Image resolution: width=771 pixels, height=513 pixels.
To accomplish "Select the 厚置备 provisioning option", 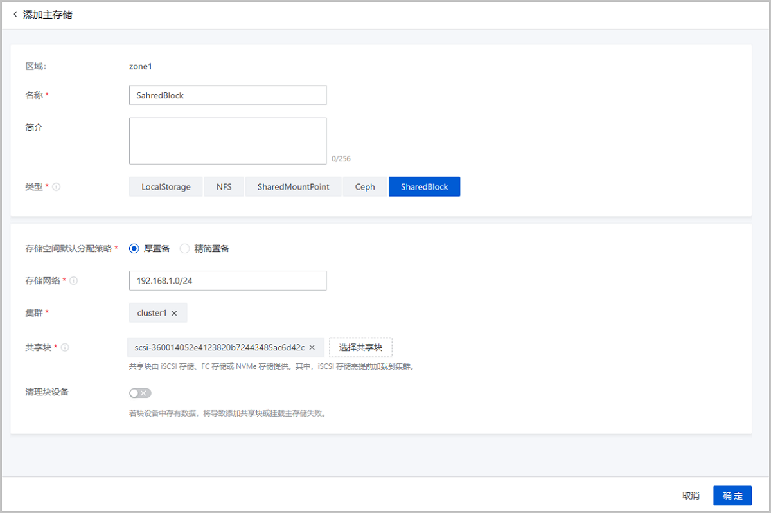I will click(134, 248).
